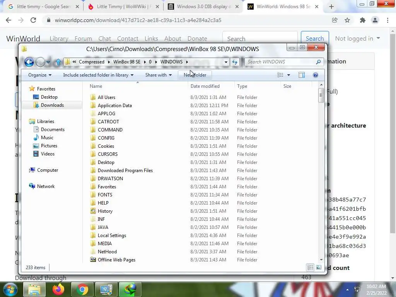Viewport: 396px width, 297px height.
Task: Expand the breadcrumb overflow chevron
Action: click(x=74, y=62)
